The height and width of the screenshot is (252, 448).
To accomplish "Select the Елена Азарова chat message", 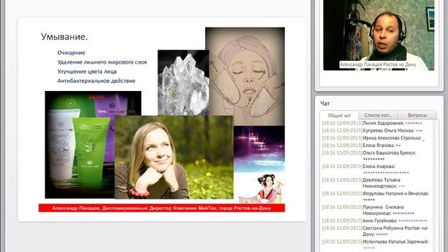I will point(365,169).
